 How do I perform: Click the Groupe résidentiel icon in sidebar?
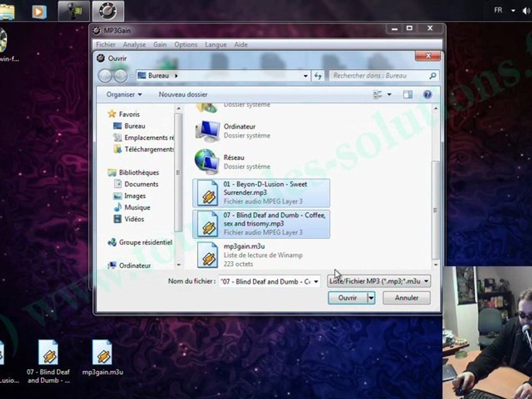pos(112,242)
